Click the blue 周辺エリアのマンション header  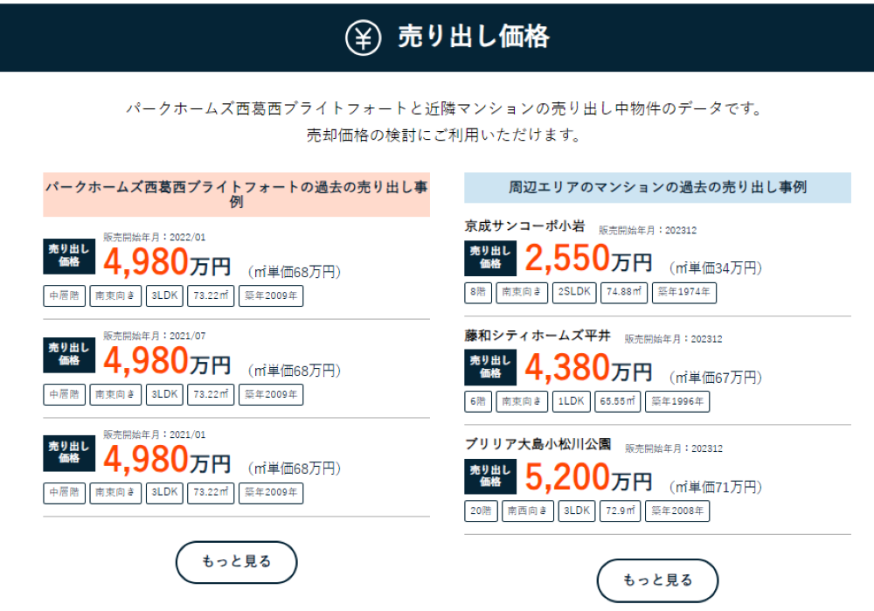(657, 187)
